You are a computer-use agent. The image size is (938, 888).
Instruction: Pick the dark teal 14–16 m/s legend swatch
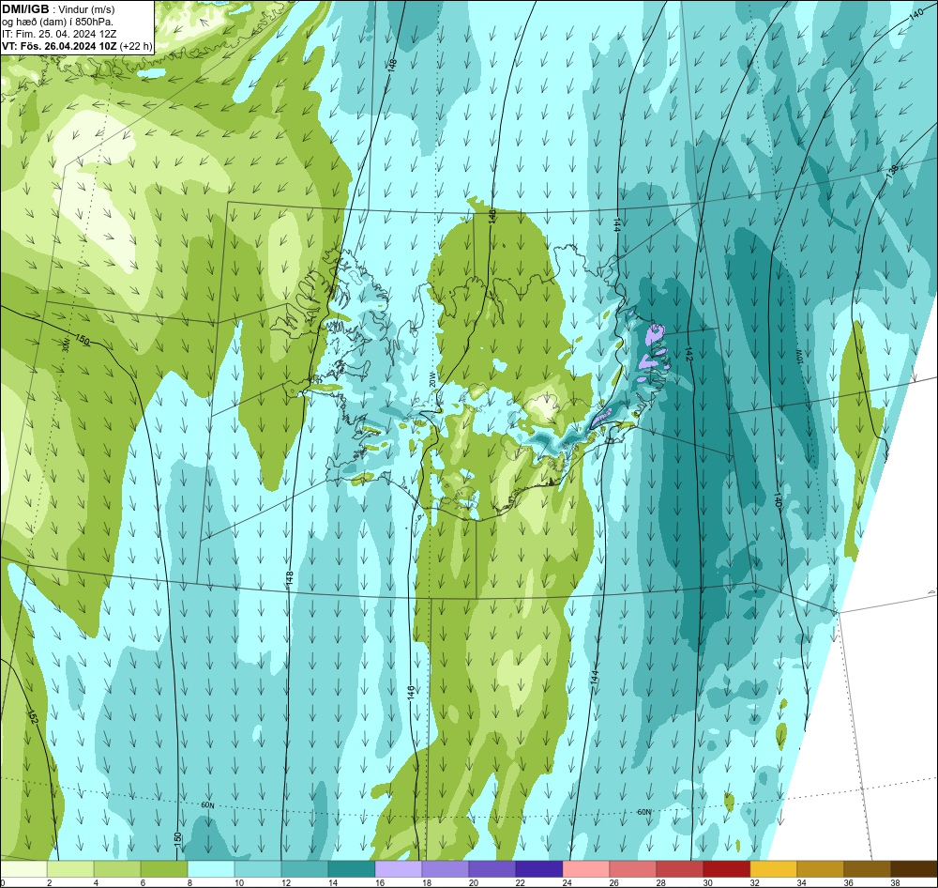click(x=352, y=868)
